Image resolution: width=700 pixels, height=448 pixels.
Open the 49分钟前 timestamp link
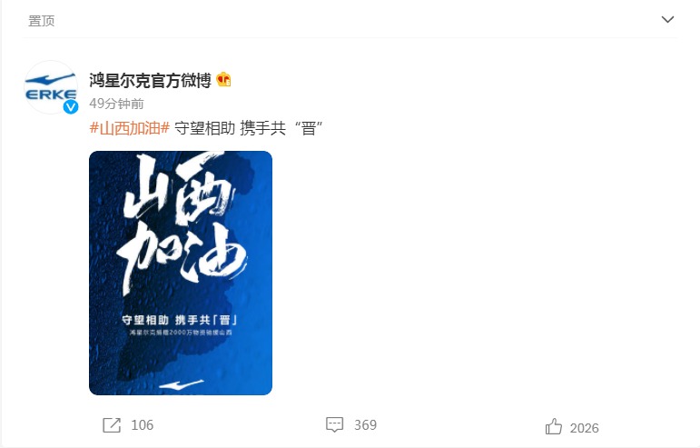pyautogui.click(x=116, y=104)
